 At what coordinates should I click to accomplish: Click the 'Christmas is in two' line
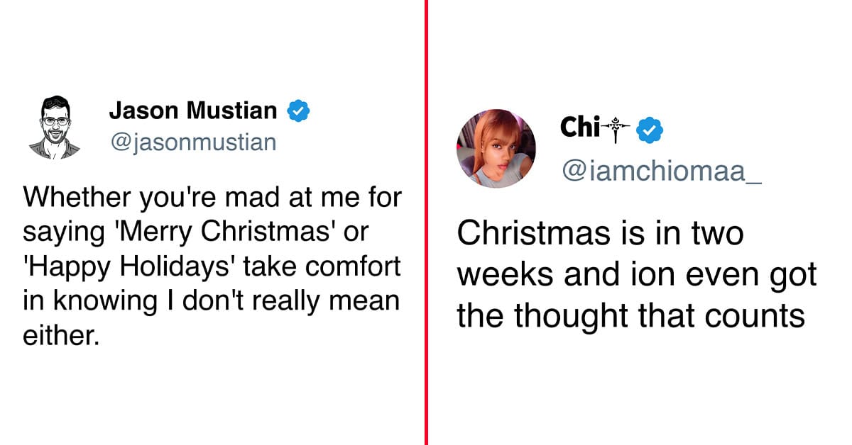click(x=600, y=234)
